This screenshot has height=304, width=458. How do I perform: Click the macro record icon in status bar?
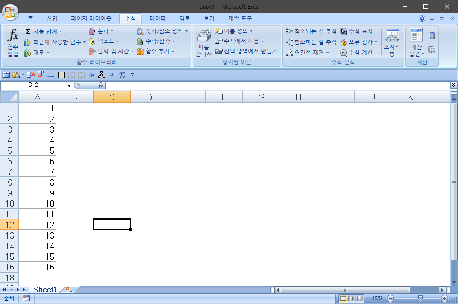click(x=26, y=298)
